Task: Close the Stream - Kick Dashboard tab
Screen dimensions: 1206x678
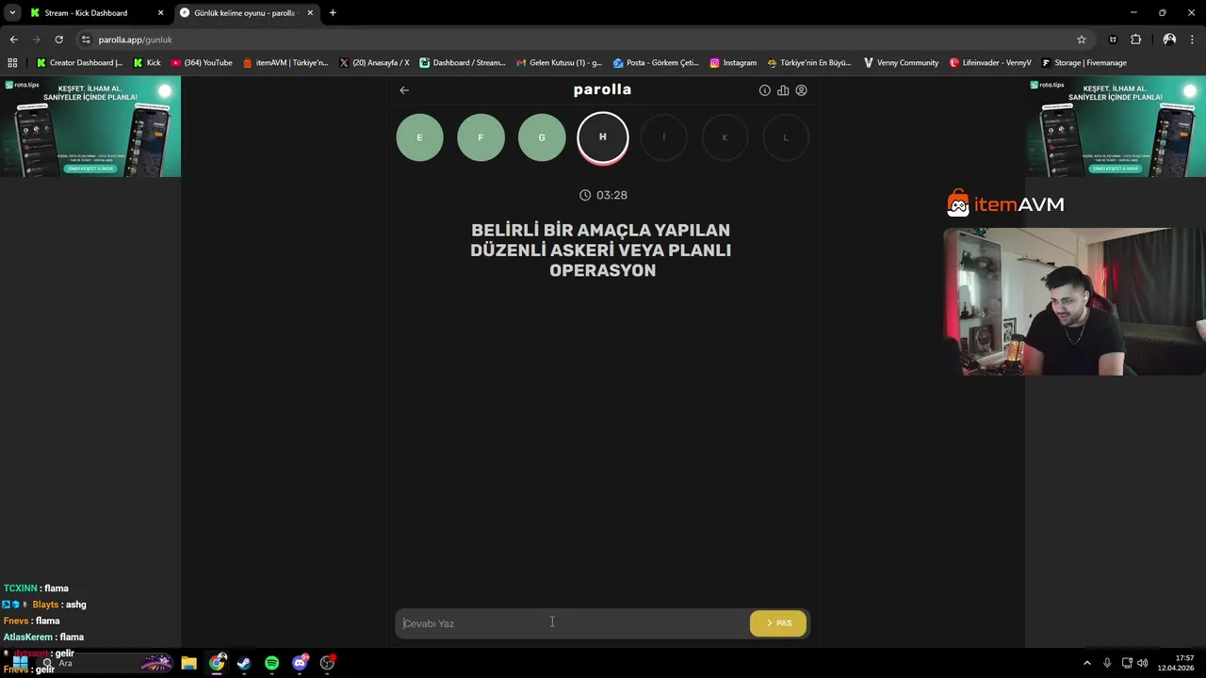Action: click(160, 13)
